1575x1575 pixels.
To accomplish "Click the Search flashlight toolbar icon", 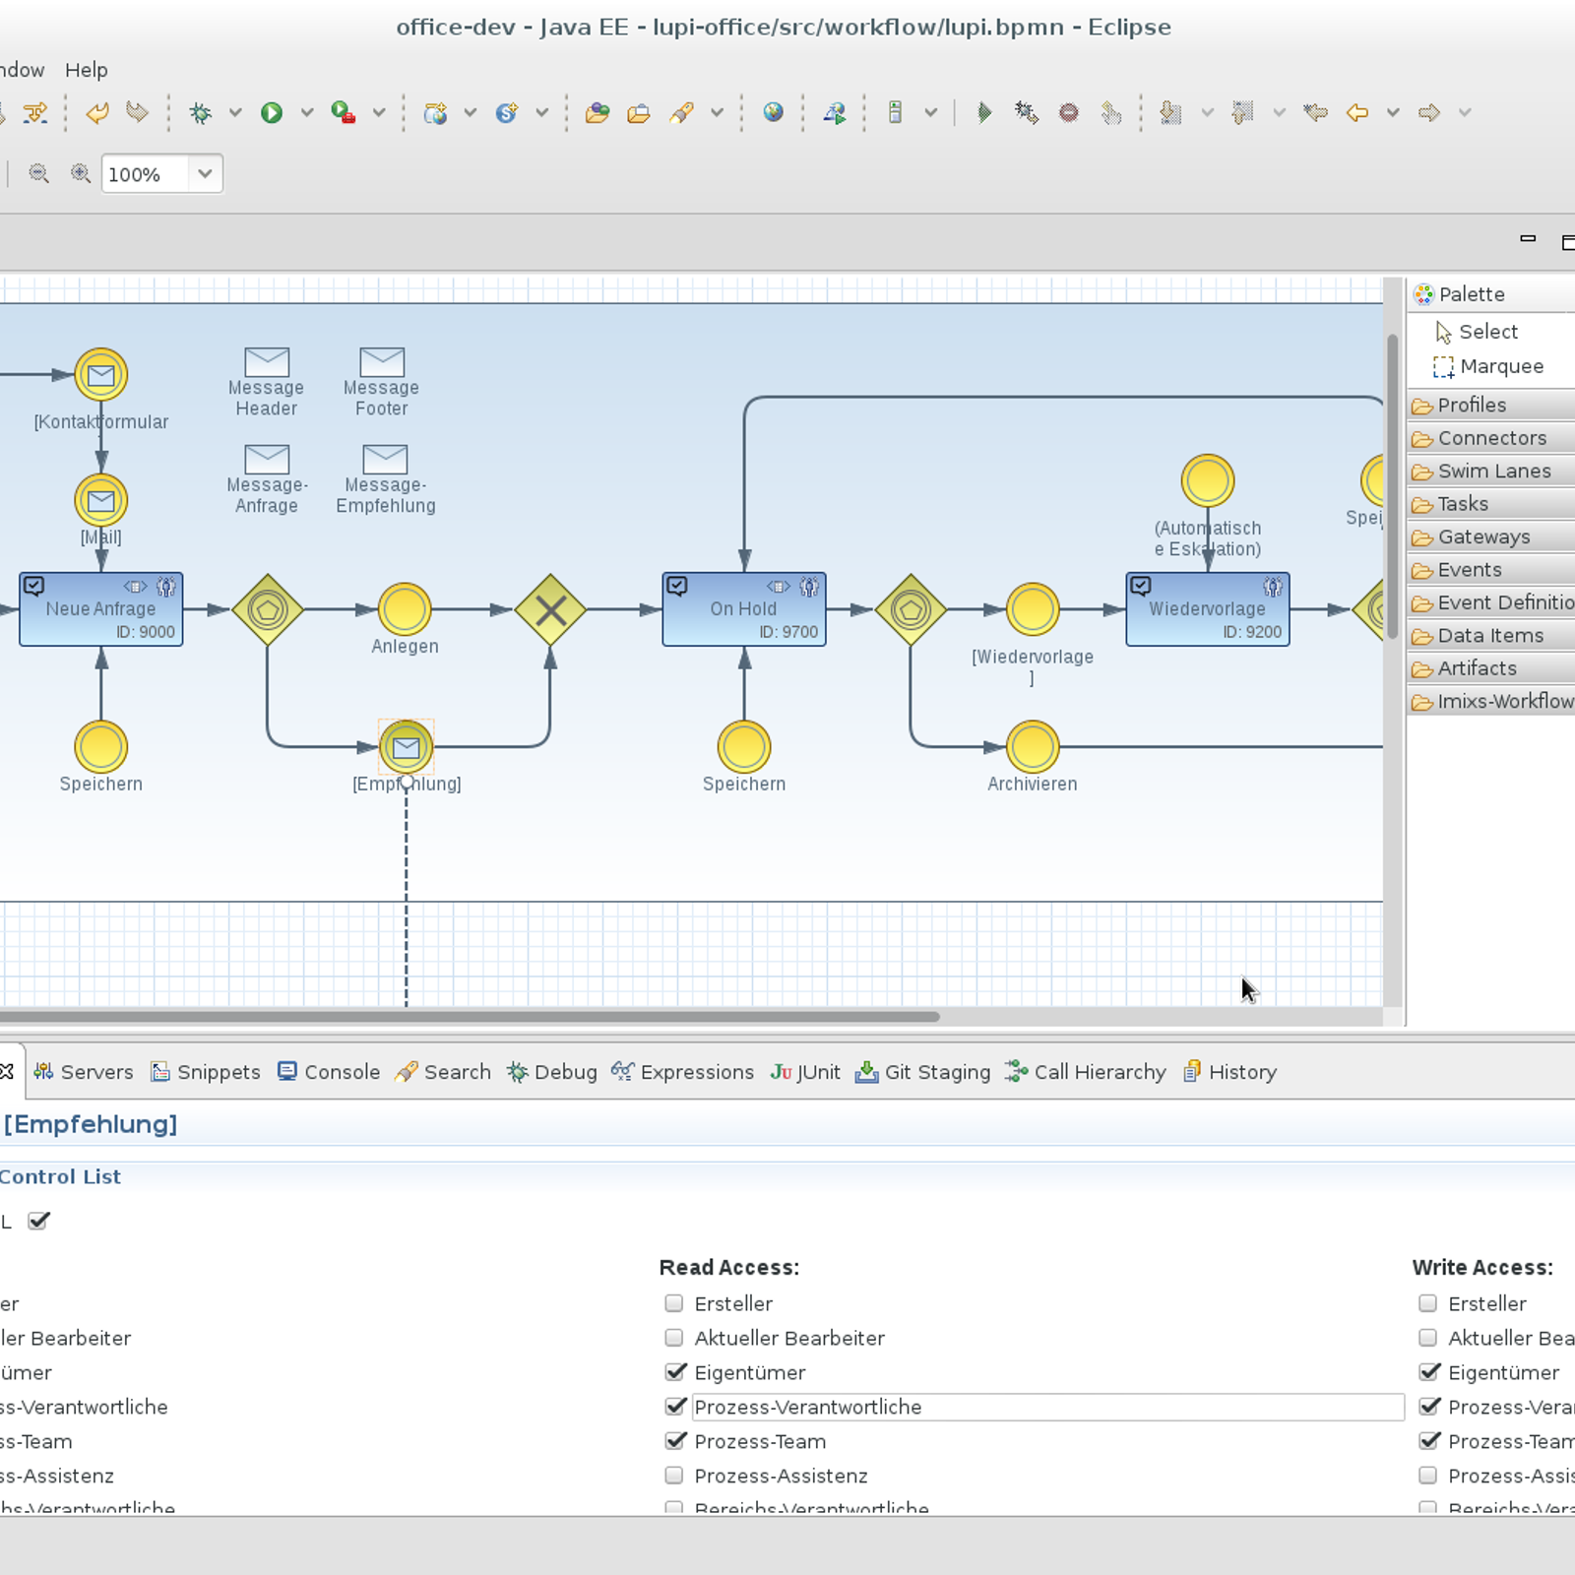I will coord(681,113).
